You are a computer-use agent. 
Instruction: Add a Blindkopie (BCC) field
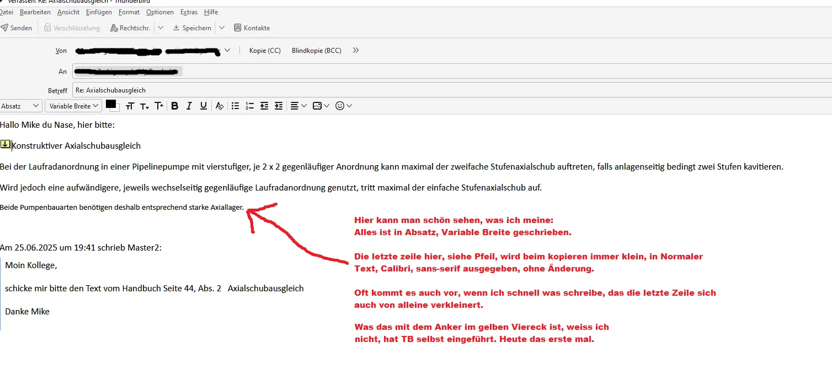click(x=317, y=50)
